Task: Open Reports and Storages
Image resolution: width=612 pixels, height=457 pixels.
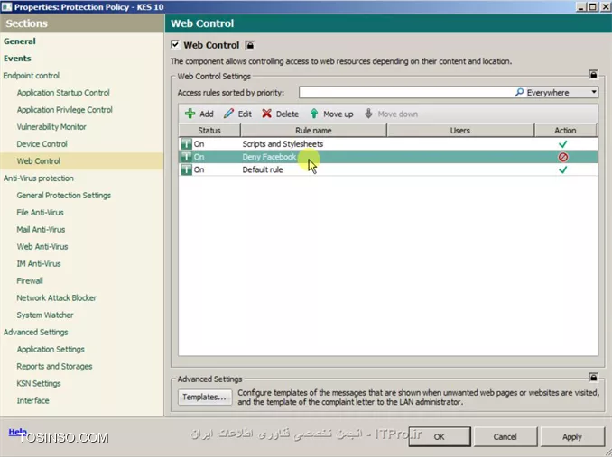Action: (54, 367)
